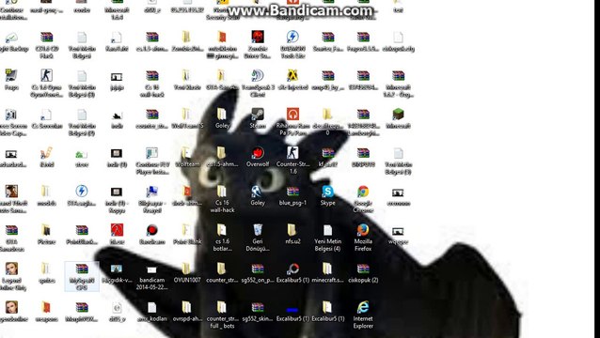Select the Point Blank folder
Screen dimensions: 600x338
187,234
